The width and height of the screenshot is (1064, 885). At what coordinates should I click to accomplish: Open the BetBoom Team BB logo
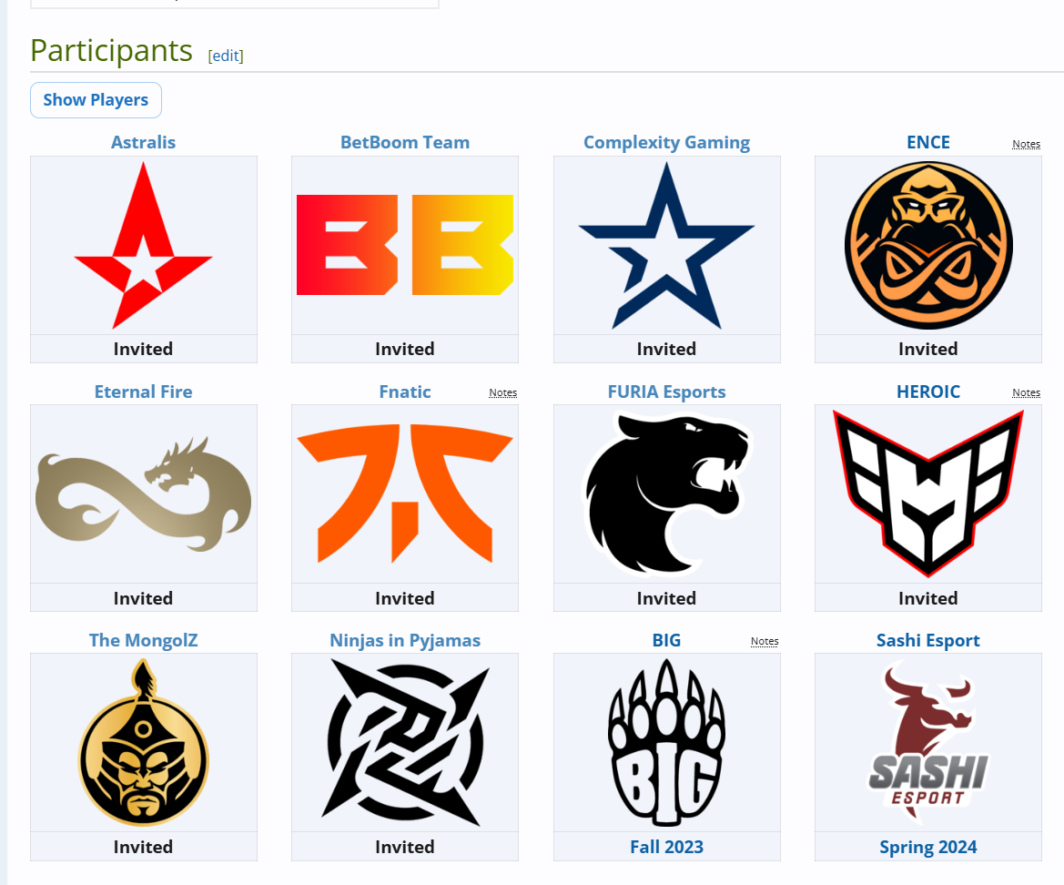[405, 245]
